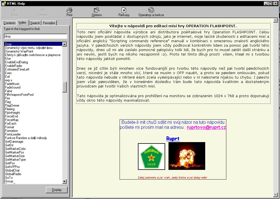Click the Display button
The image size is (280, 199).
coord(57,190)
